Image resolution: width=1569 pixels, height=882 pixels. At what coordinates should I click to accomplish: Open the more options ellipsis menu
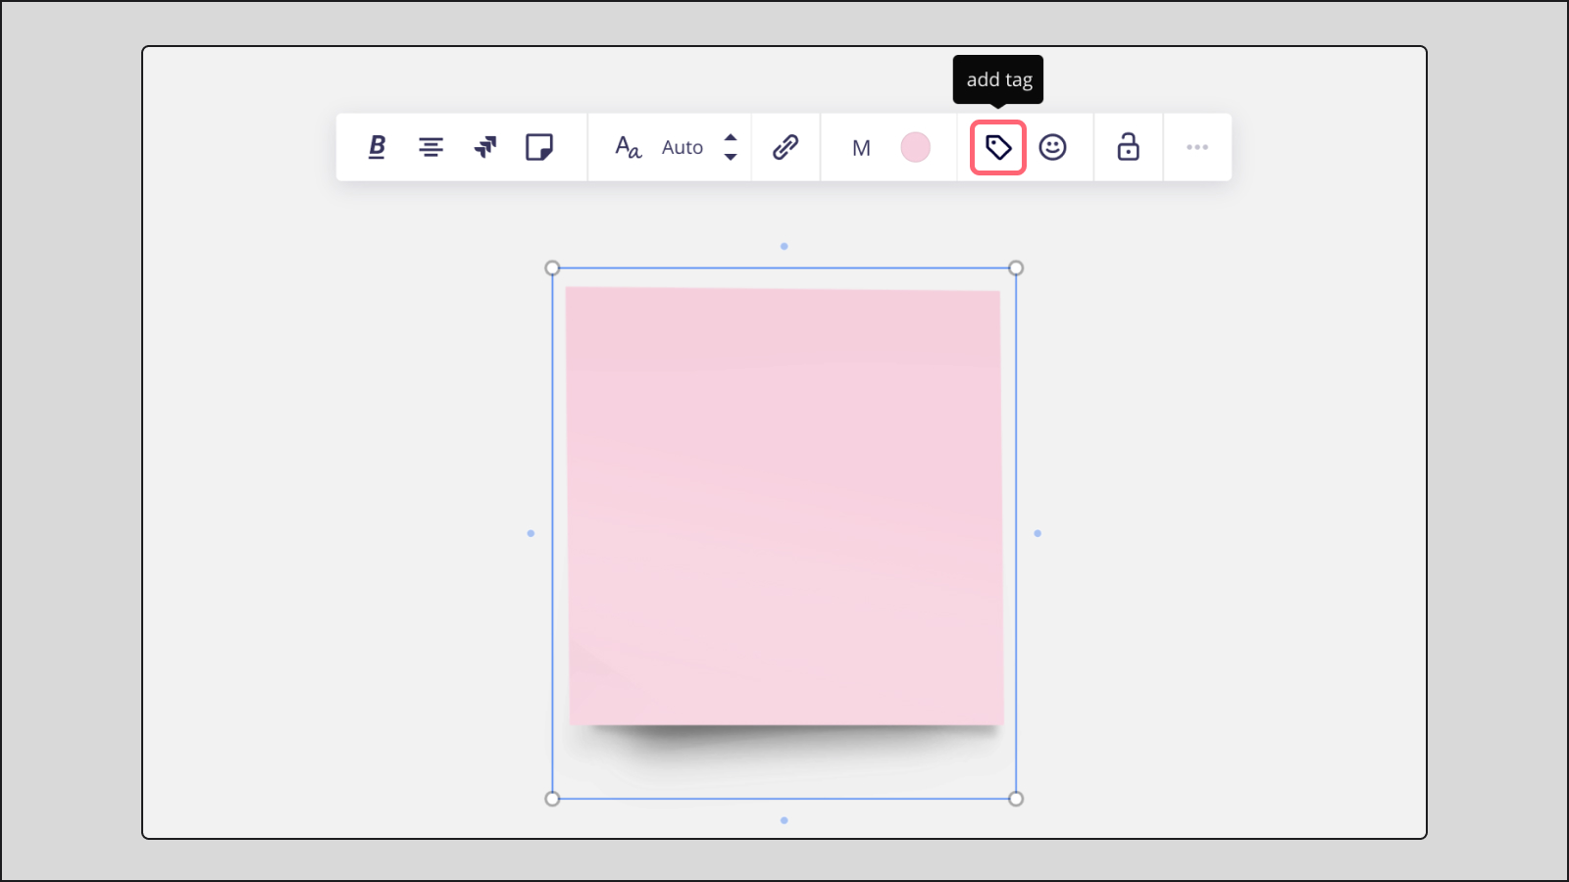pyautogui.click(x=1197, y=147)
